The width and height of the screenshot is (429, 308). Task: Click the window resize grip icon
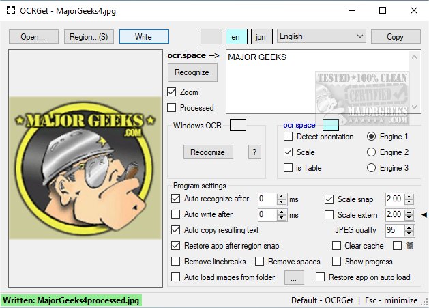click(x=425, y=303)
